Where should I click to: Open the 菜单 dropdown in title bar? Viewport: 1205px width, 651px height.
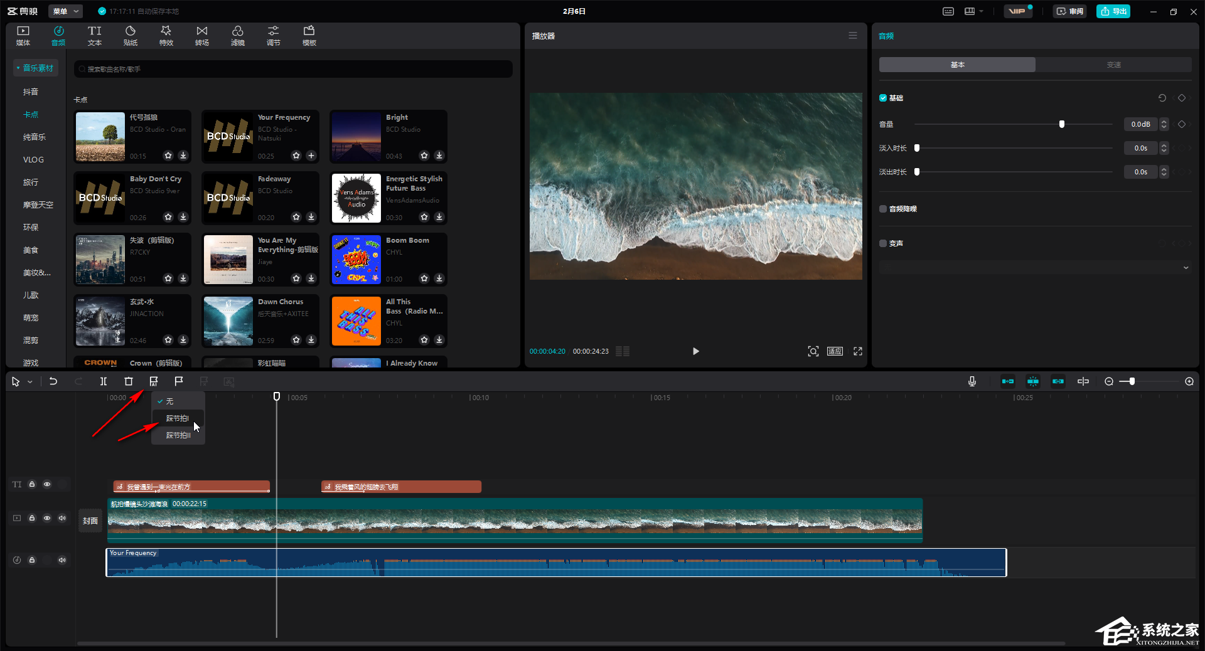pos(67,11)
